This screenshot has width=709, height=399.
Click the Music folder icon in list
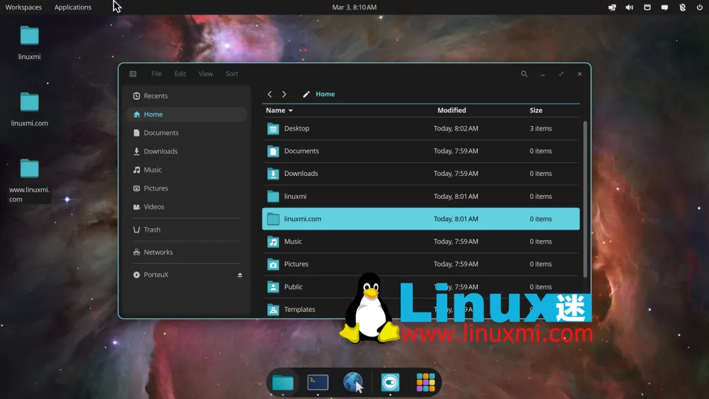coord(273,241)
